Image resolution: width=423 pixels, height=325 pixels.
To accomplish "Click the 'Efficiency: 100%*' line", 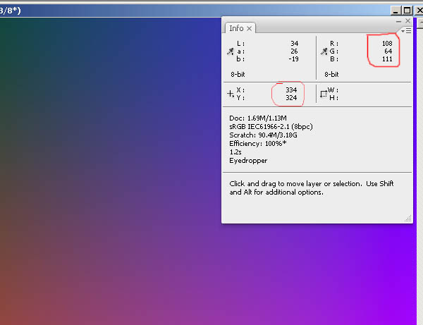I will 258,144.
